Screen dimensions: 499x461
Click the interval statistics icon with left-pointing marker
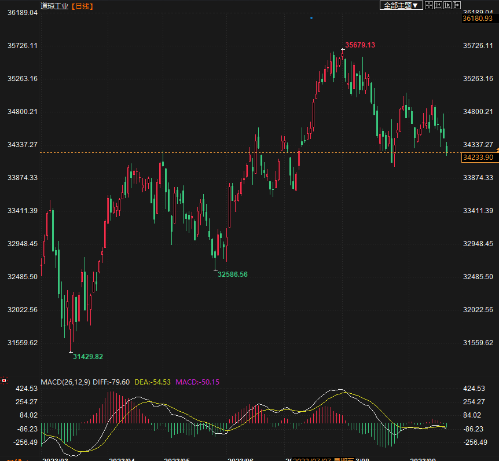(x=438, y=5)
